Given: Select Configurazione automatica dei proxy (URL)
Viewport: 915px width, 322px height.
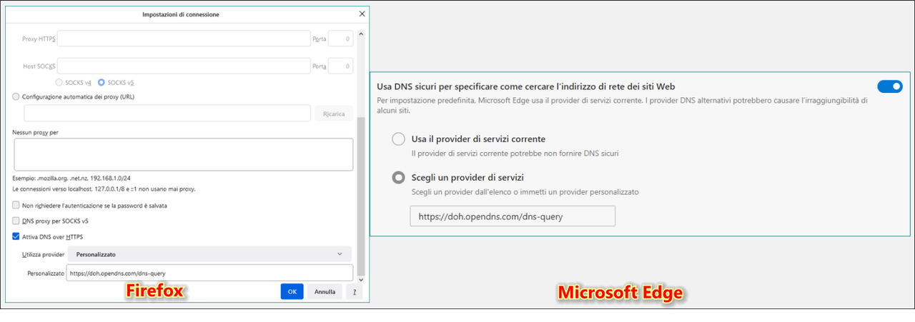Looking at the screenshot, I should pos(16,96).
